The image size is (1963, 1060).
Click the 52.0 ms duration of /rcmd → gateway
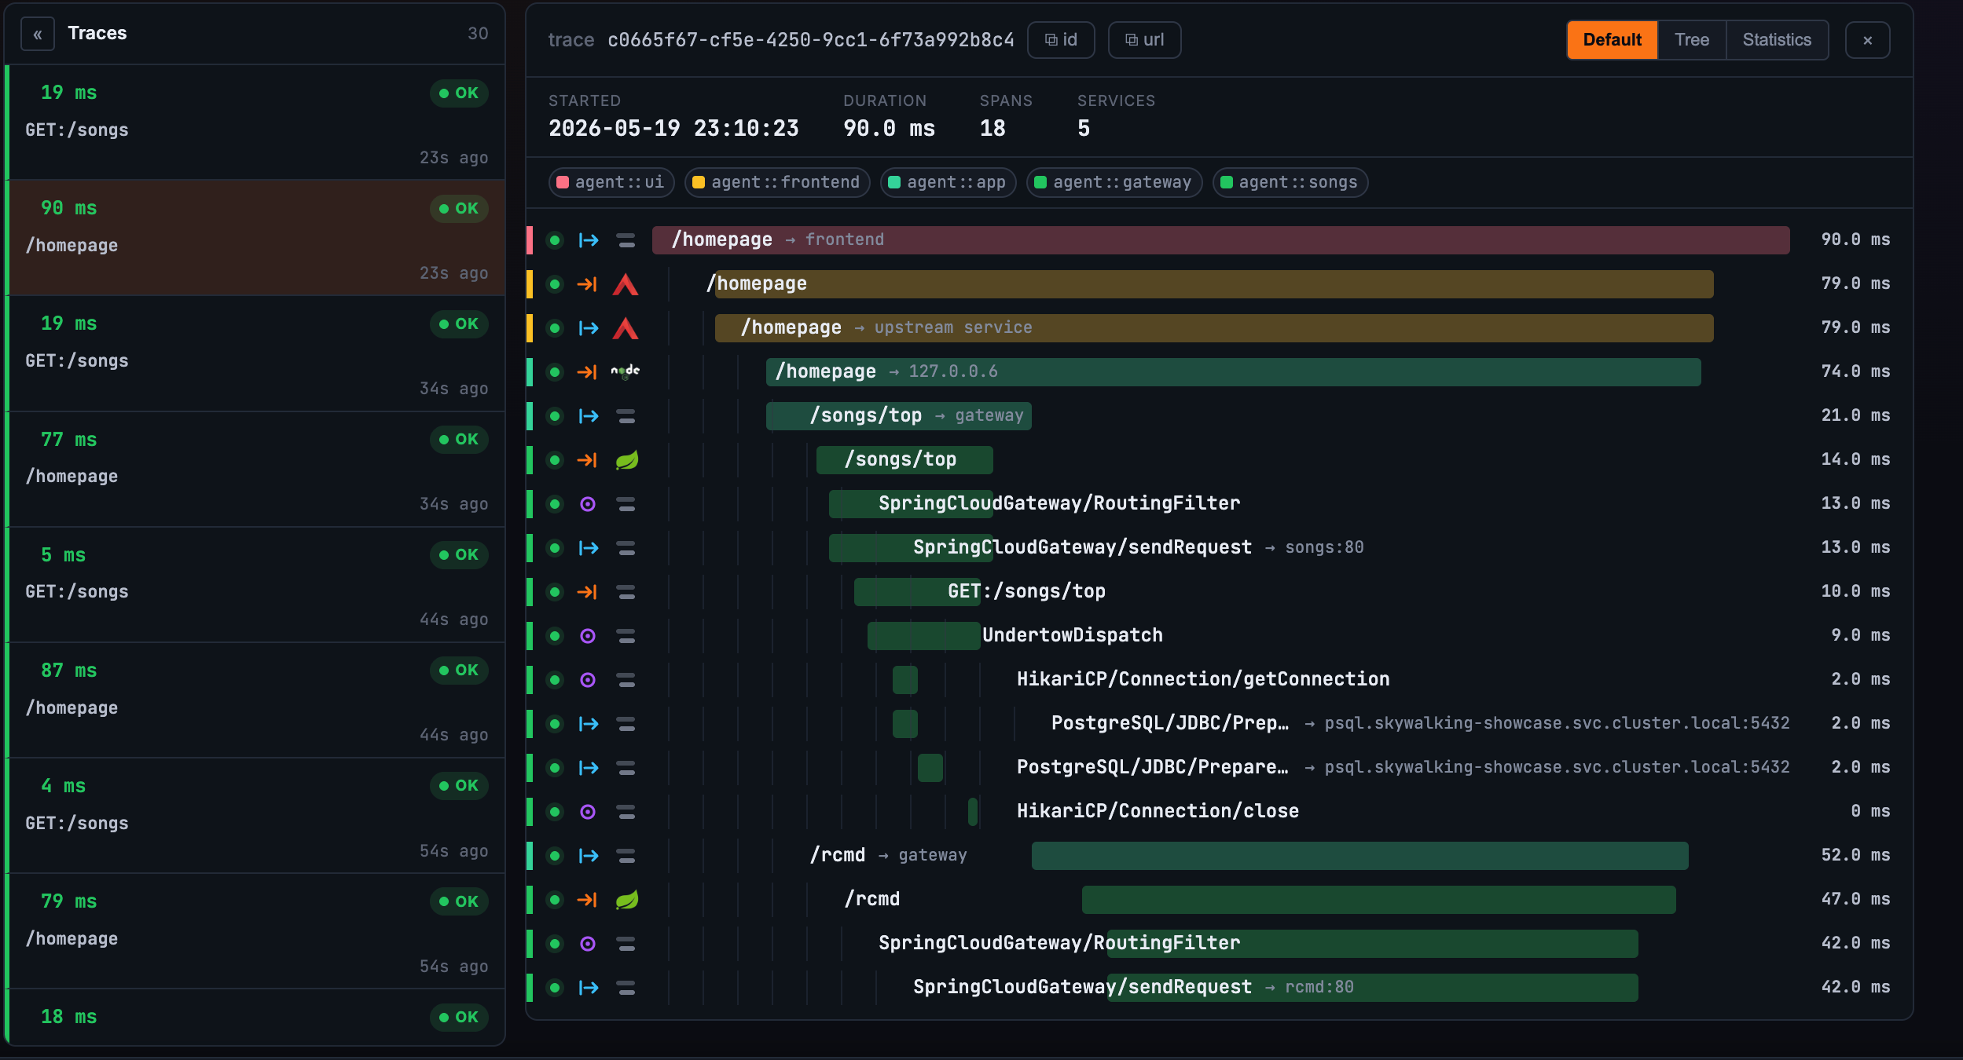1855,856
